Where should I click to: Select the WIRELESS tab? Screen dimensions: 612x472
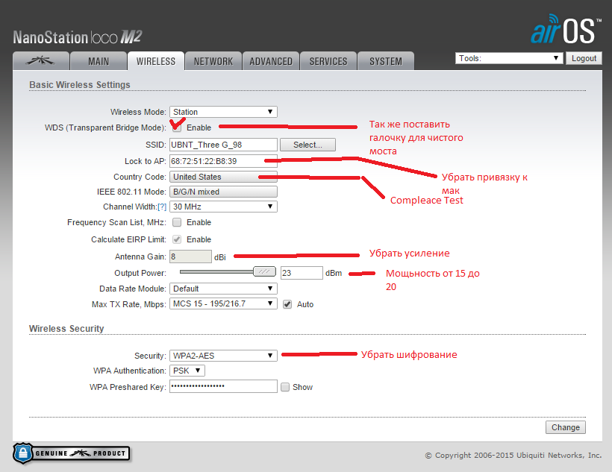click(156, 61)
